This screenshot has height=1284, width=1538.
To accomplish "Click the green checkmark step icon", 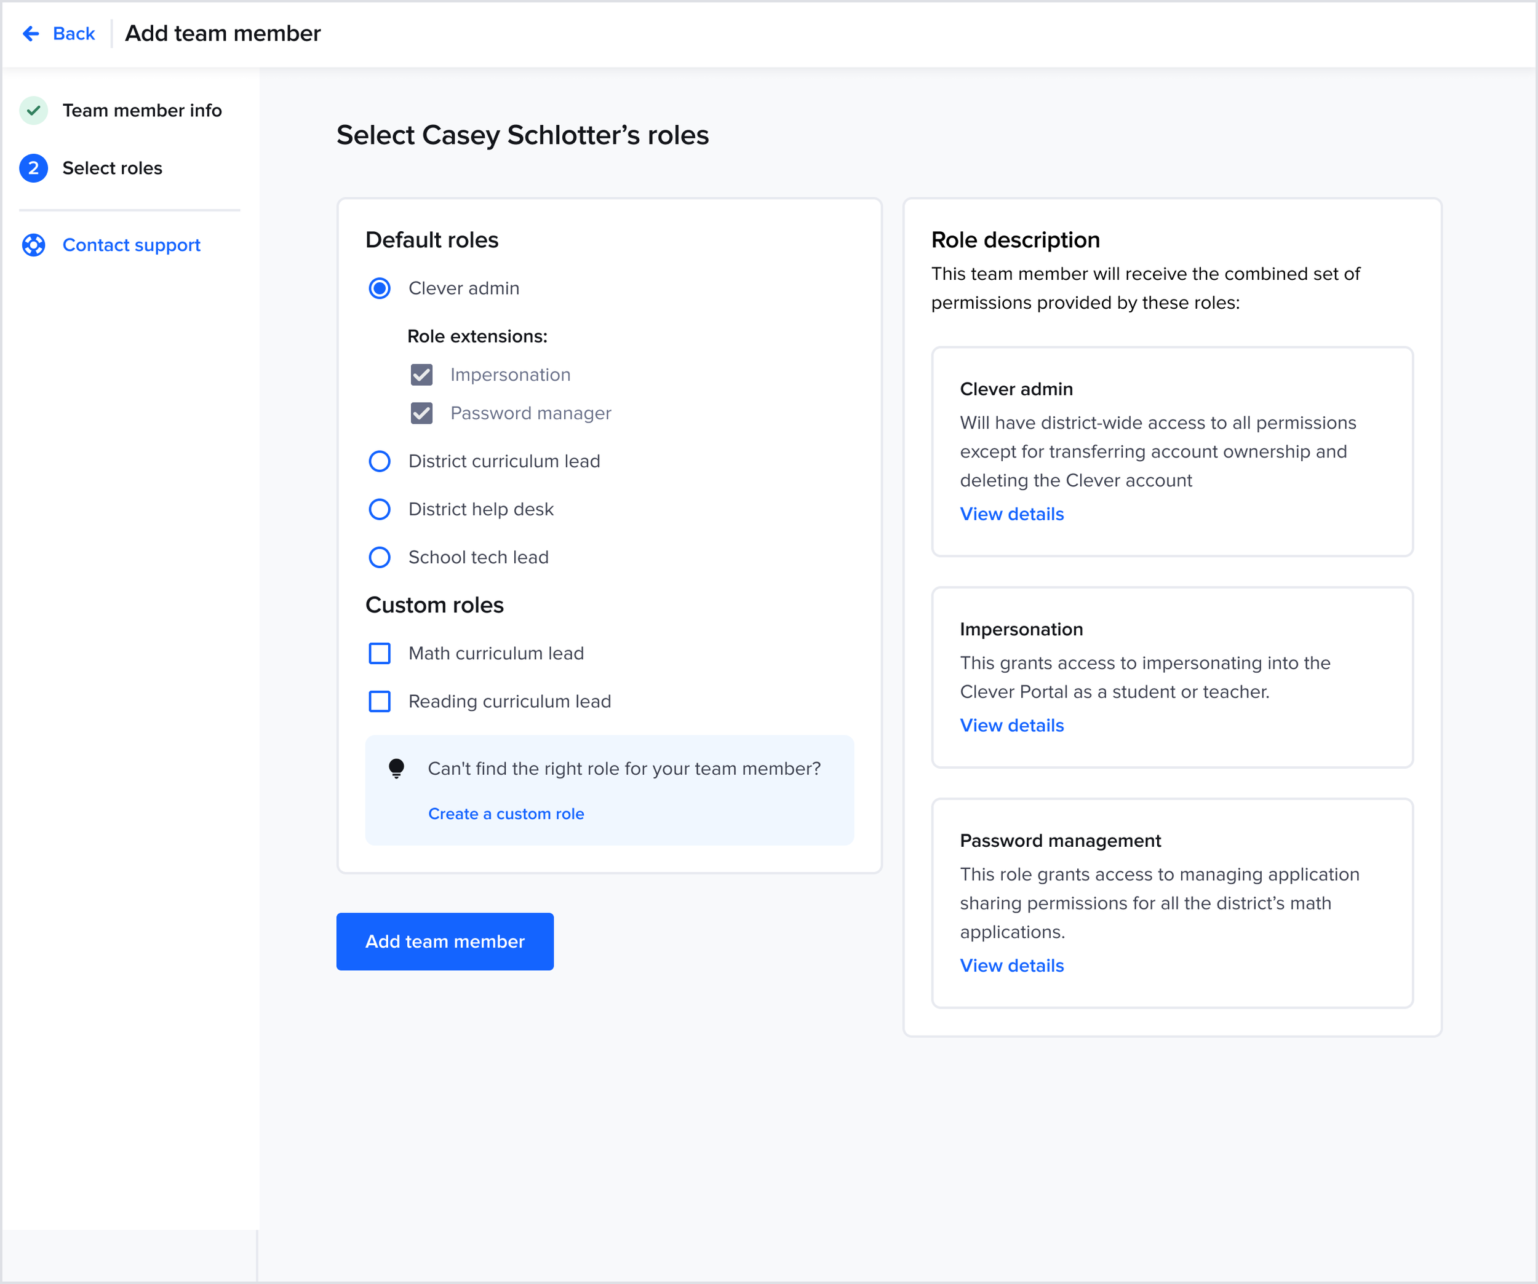I will point(34,111).
